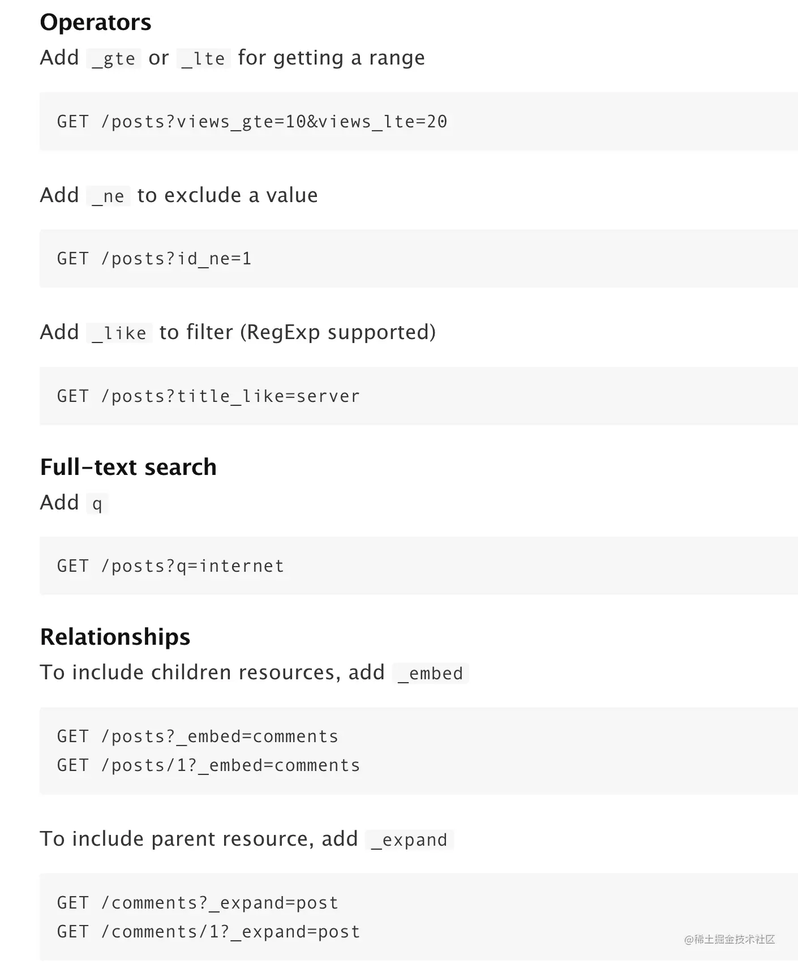This screenshot has width=798, height=968.
Task: Select the _lte inline code
Action: click(x=204, y=58)
